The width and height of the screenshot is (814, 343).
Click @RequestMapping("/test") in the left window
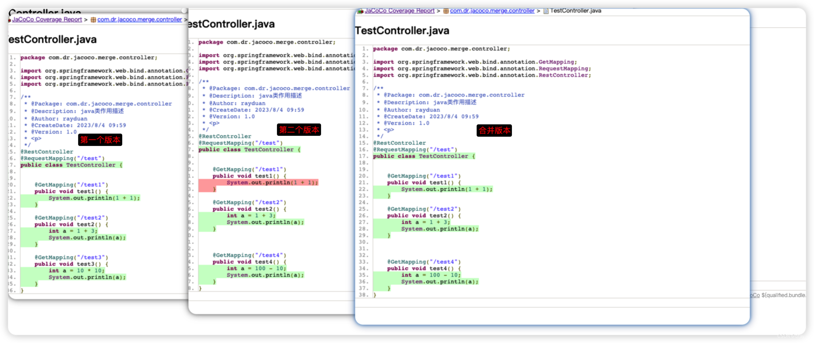(x=63, y=159)
